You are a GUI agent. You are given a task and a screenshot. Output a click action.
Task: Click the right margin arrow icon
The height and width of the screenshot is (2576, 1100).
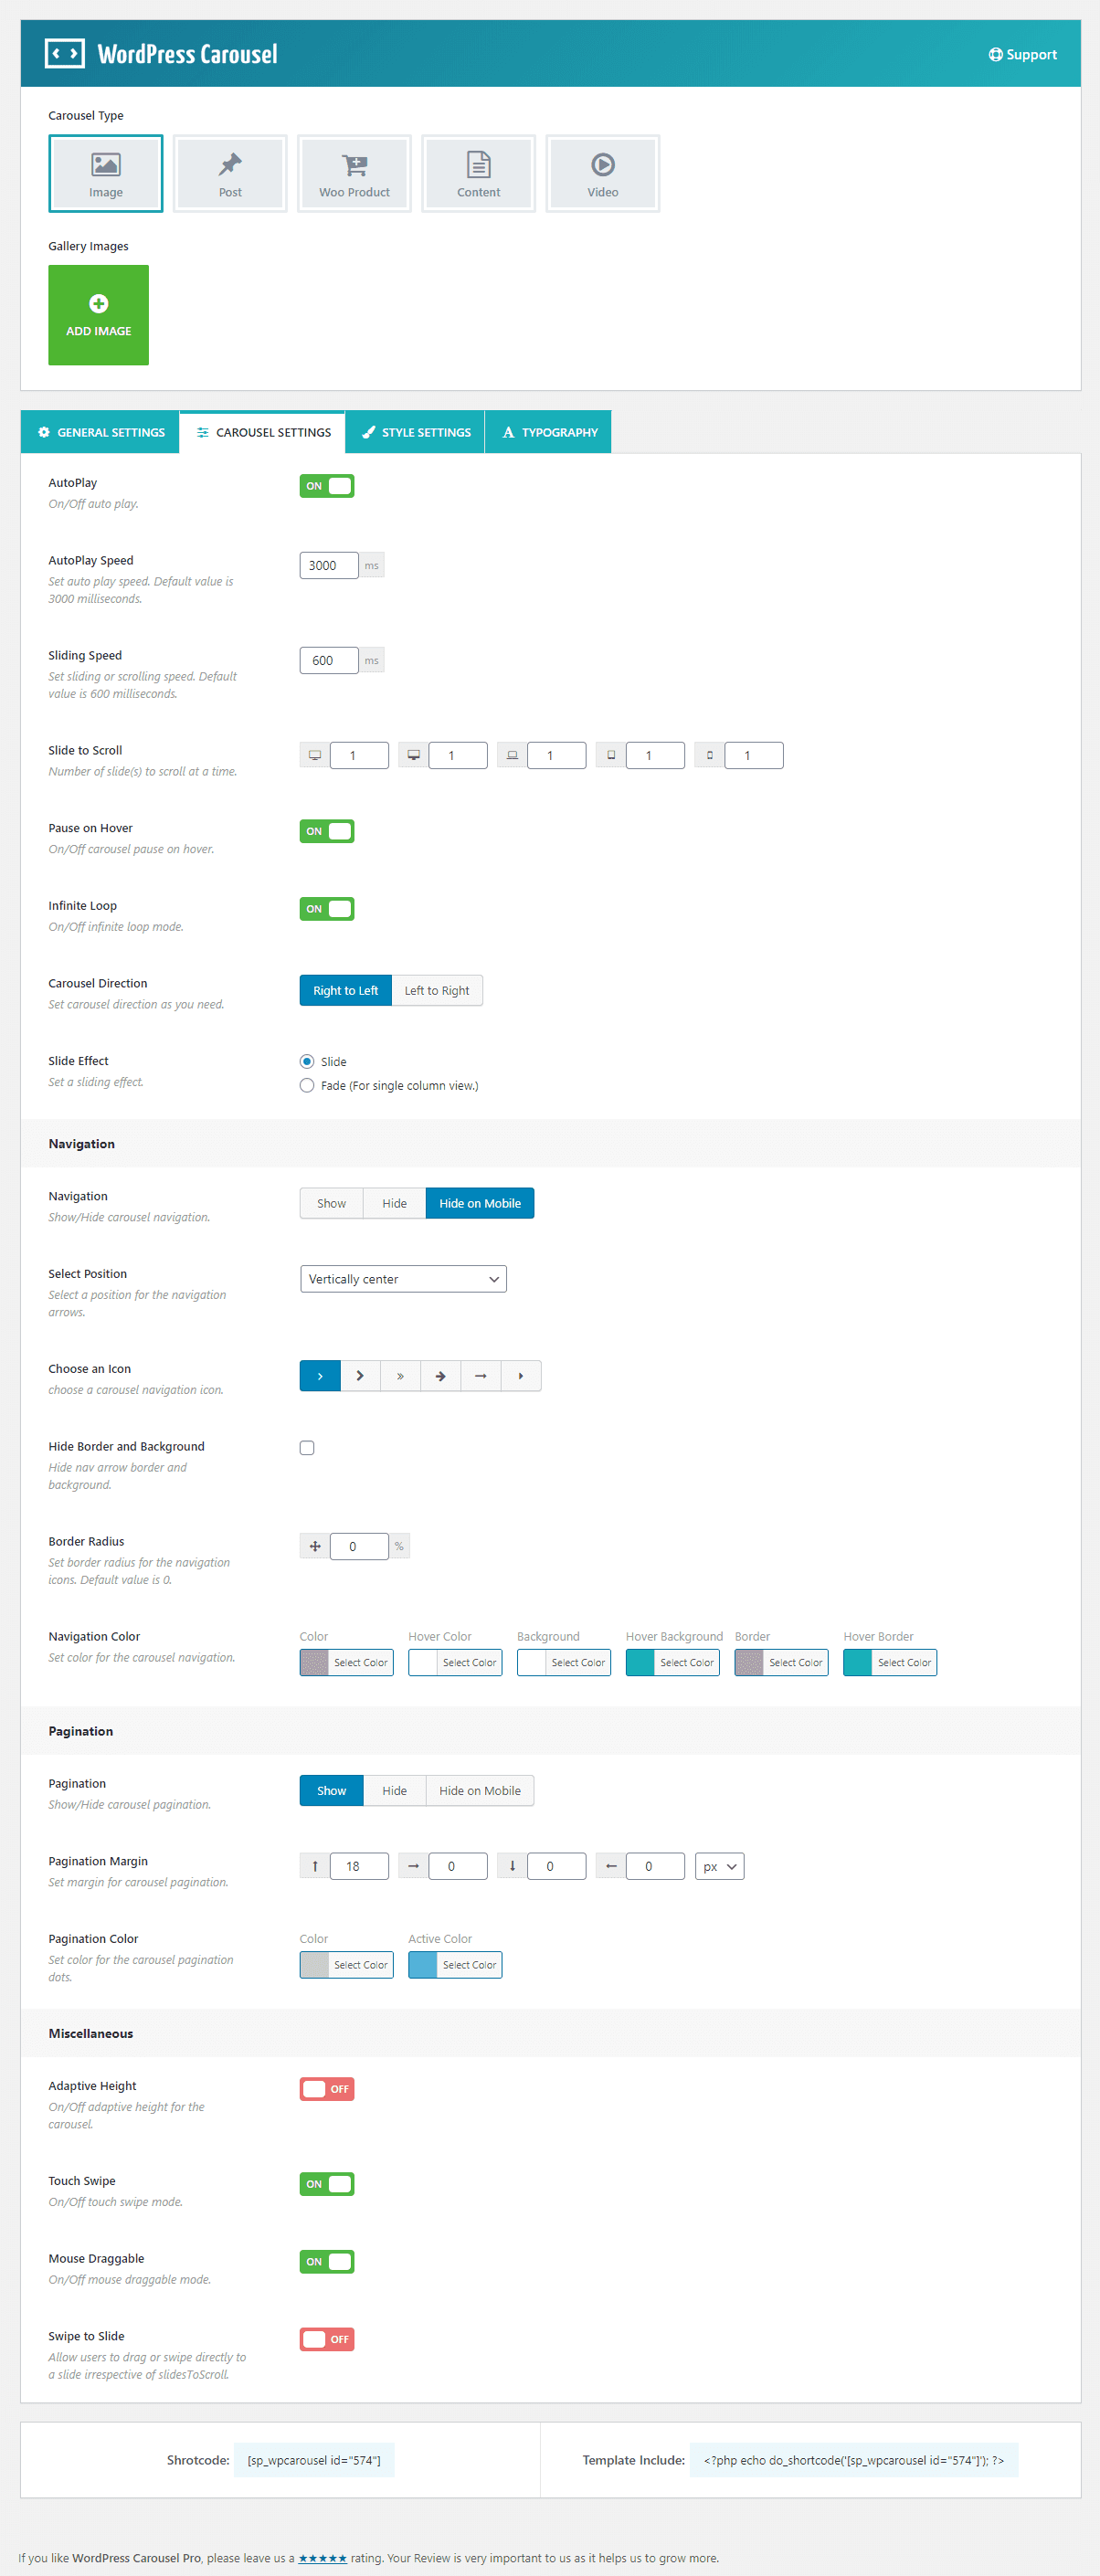413,1866
